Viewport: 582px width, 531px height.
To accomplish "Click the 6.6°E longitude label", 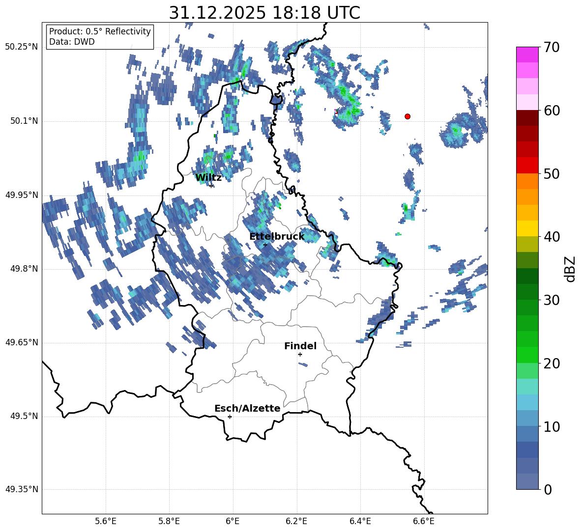I will (x=424, y=521).
